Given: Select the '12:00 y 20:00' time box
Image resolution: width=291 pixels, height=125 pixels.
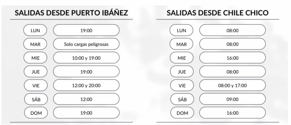Looking at the screenshot, I should (86, 86).
